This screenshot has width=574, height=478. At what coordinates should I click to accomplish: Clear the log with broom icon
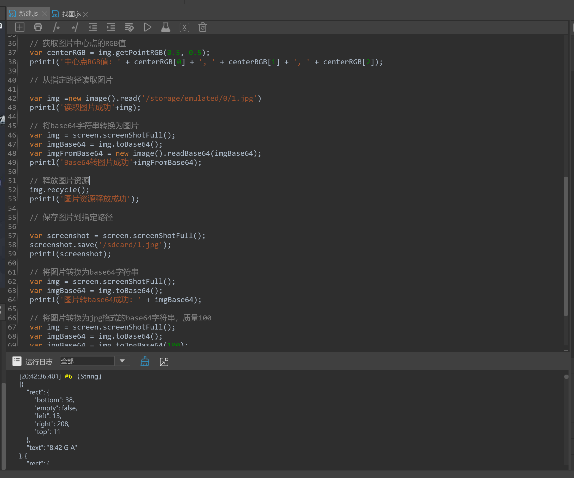145,361
